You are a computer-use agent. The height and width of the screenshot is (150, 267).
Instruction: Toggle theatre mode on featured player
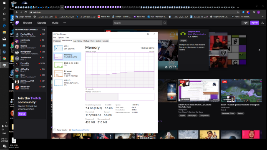pos(171,67)
